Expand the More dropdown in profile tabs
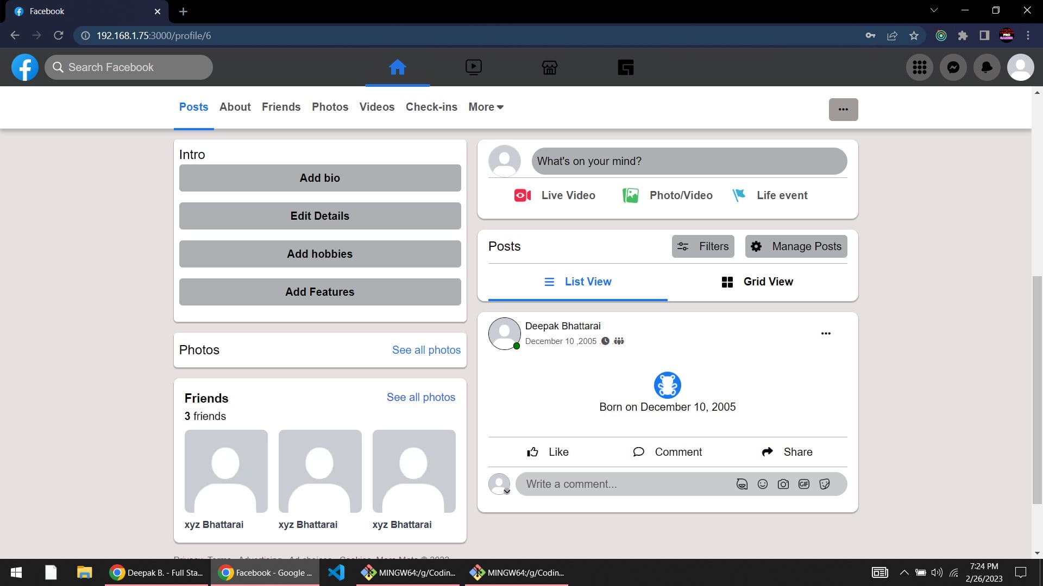The image size is (1043, 586). (x=486, y=107)
